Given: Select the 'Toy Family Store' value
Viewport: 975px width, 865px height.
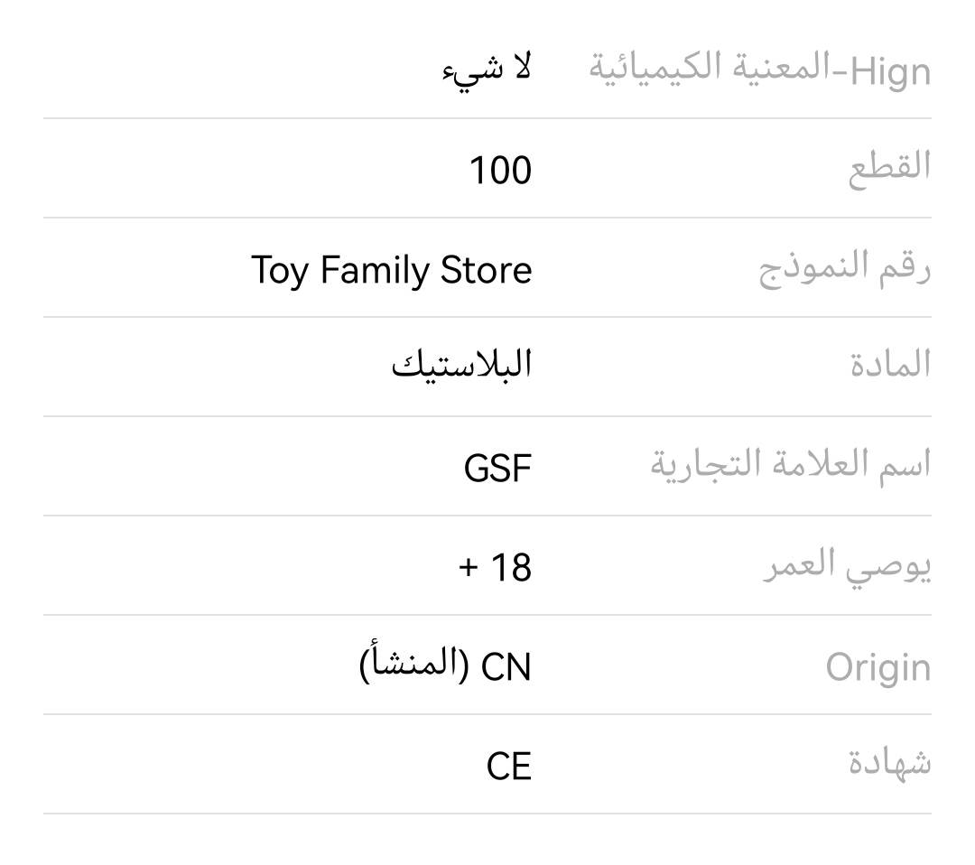Looking at the screenshot, I should pos(392,271).
